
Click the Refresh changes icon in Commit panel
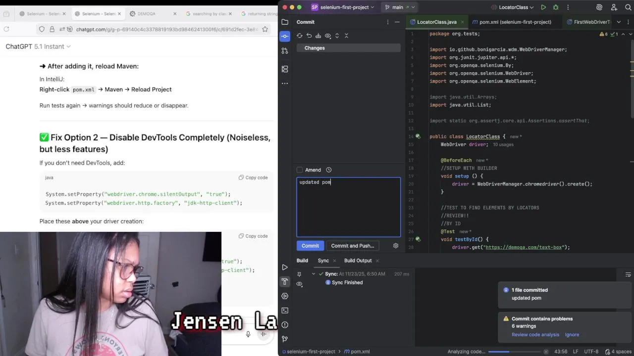pos(300,36)
